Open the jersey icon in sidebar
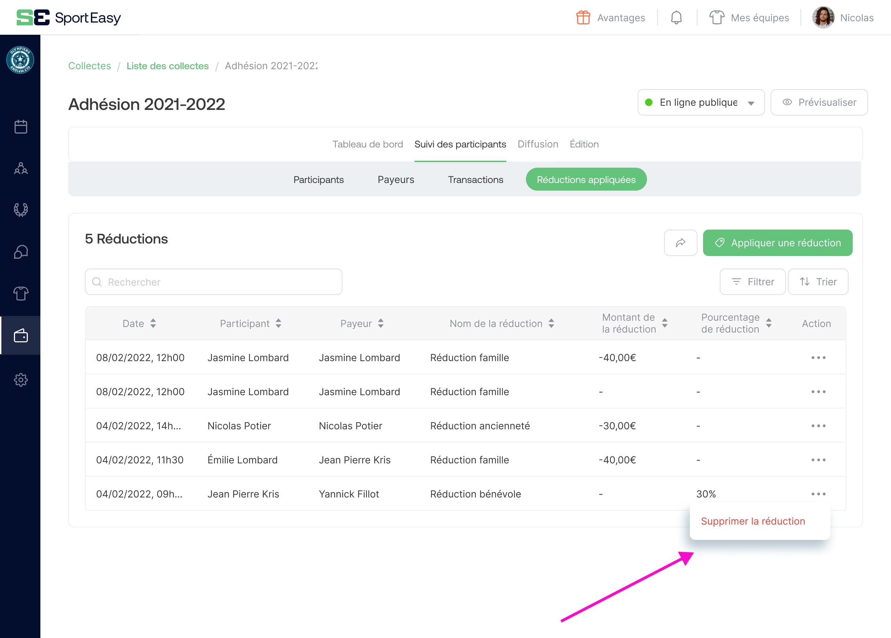Viewport: 891px width, 638px height. click(21, 294)
